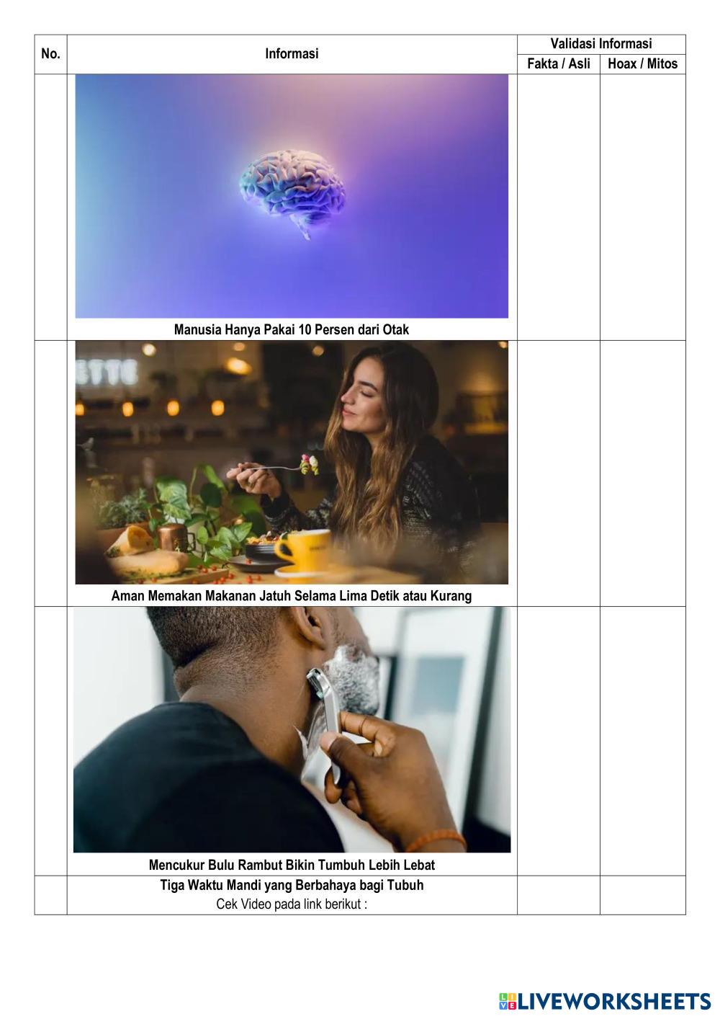This screenshot has width=720, height=1019.
Task: Click the woman eating food photo
Action: [292, 463]
